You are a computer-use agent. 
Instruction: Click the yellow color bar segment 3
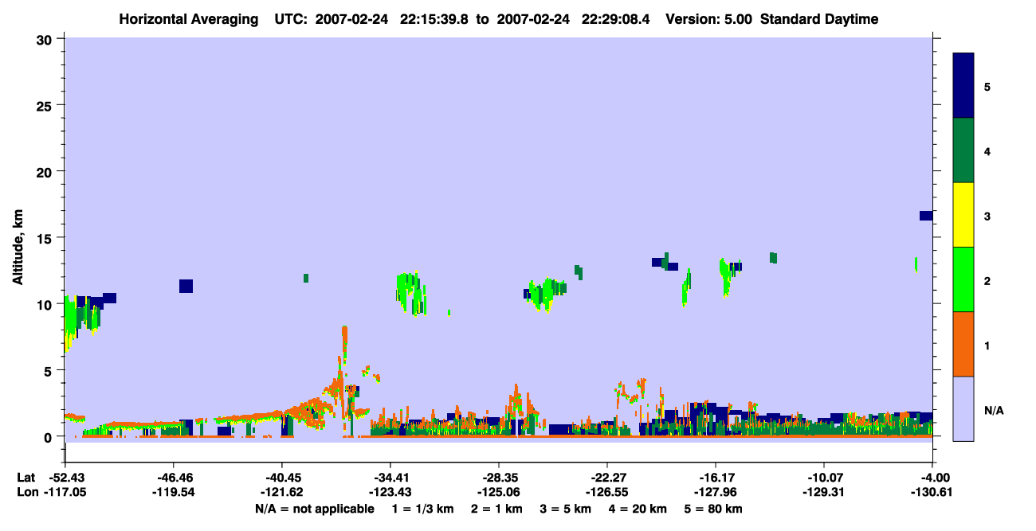(x=963, y=215)
